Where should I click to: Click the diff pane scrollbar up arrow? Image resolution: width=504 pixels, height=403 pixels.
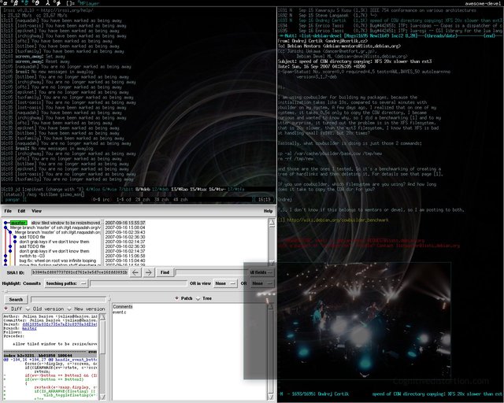click(102, 317)
